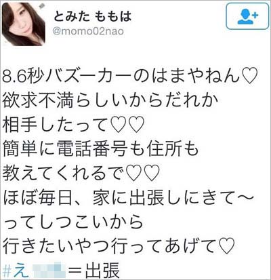Click the ってしつこいから line
The image size is (271, 280).
point(72,222)
